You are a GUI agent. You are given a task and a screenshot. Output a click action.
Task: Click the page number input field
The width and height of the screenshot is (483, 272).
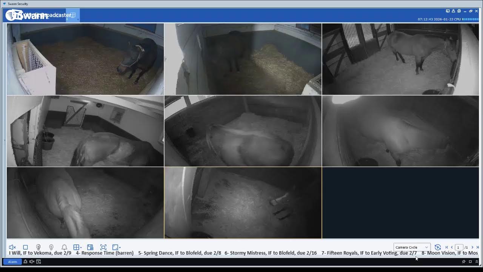pos(459,247)
